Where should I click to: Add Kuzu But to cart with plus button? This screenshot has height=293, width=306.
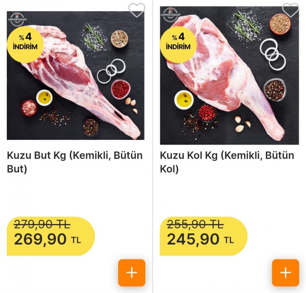click(x=132, y=273)
